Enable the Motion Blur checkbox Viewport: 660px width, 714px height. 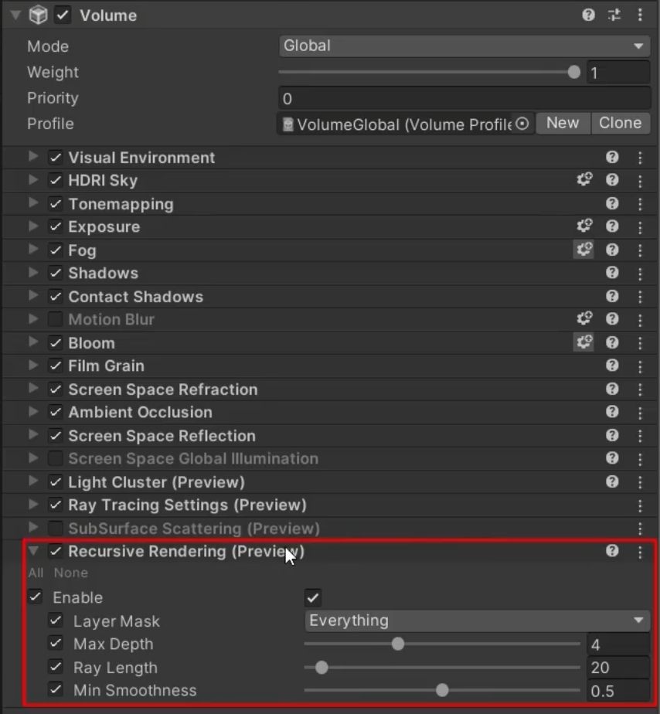[x=56, y=319]
